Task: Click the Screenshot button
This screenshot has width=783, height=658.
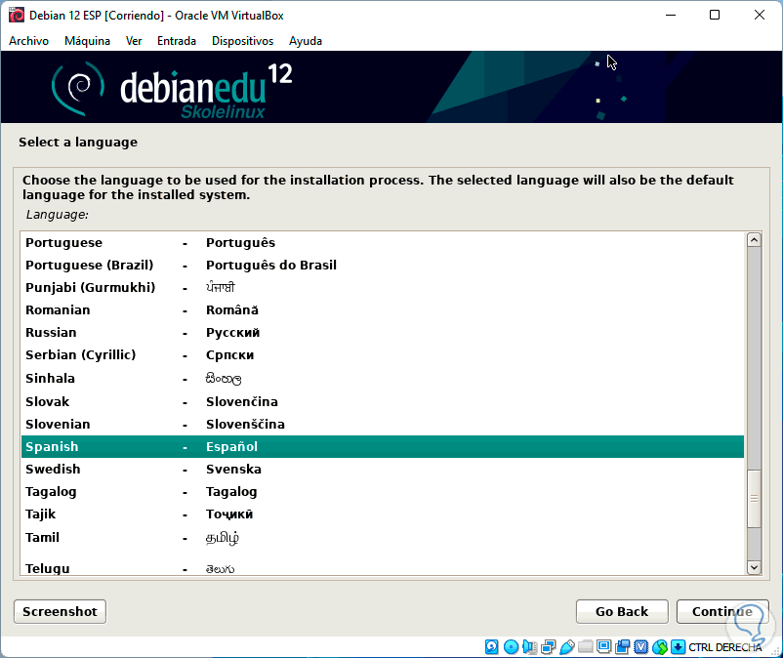Action: [x=60, y=611]
